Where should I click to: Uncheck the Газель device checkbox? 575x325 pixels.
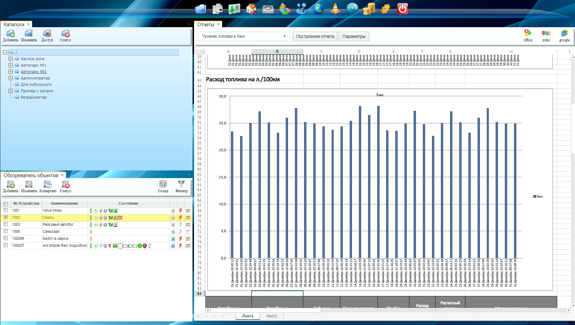pos(6,217)
